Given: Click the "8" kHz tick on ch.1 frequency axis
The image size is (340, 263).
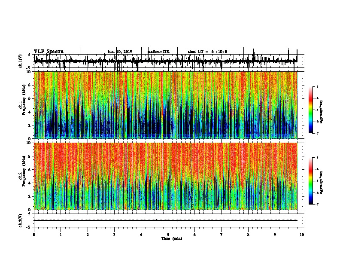Looking at the screenshot, I should (30, 85).
